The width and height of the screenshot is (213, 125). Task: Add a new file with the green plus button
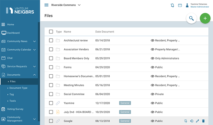click(205, 18)
